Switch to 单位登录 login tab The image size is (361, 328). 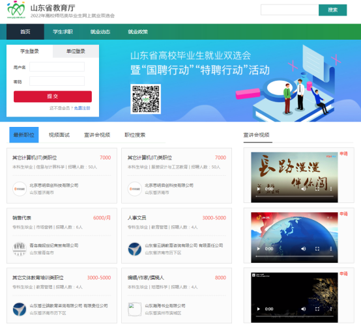tap(76, 51)
